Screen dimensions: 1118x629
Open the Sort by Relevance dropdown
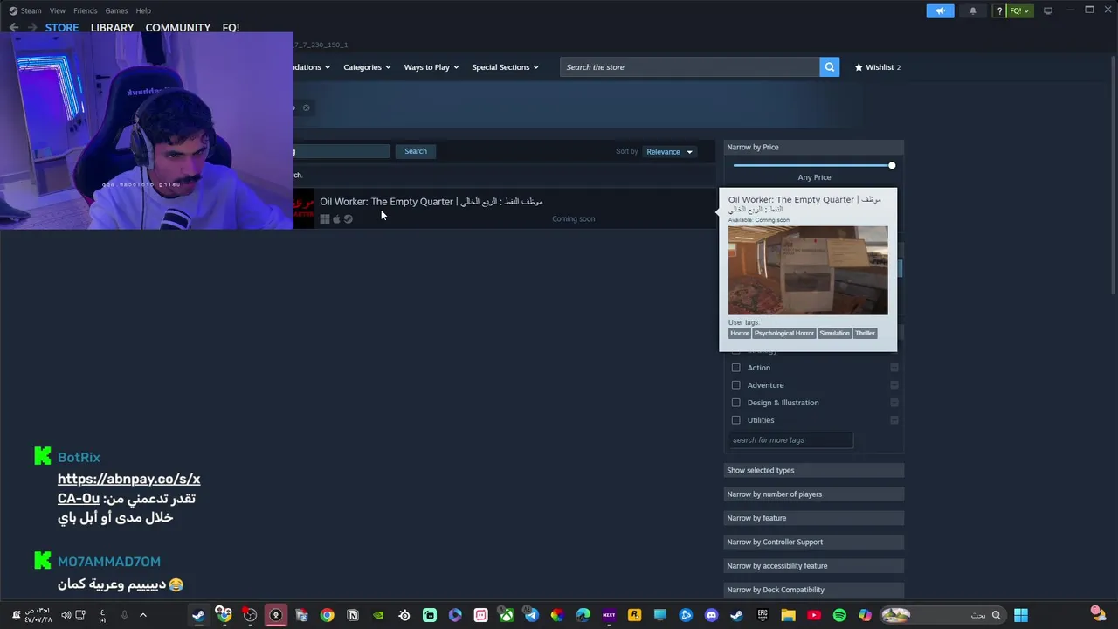click(669, 152)
